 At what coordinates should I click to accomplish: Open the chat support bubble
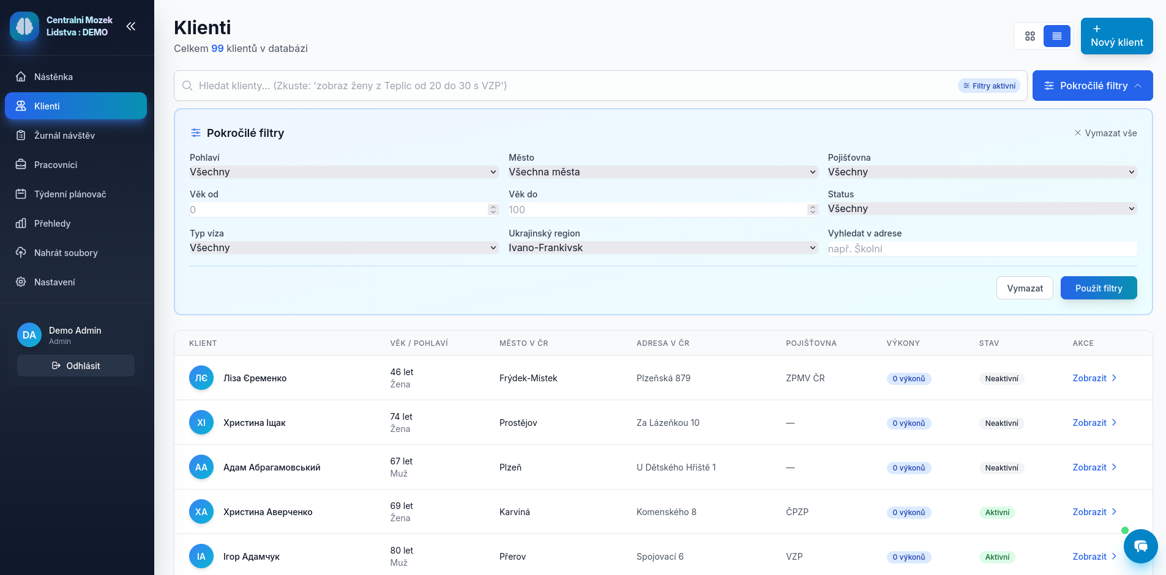coord(1140,546)
